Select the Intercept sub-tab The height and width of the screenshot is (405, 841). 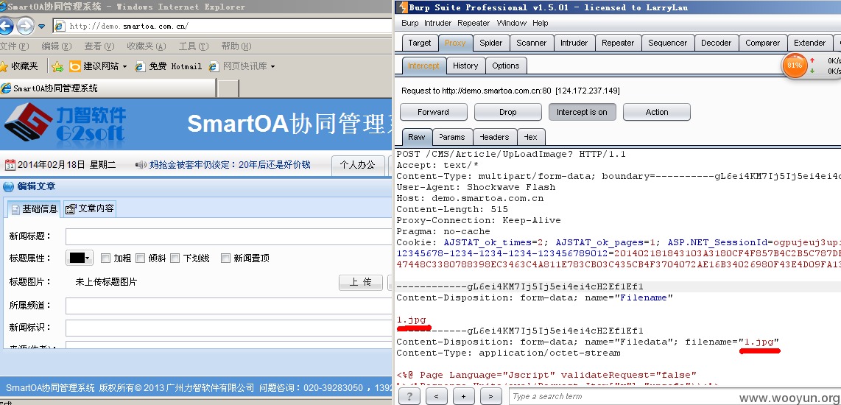tap(423, 66)
